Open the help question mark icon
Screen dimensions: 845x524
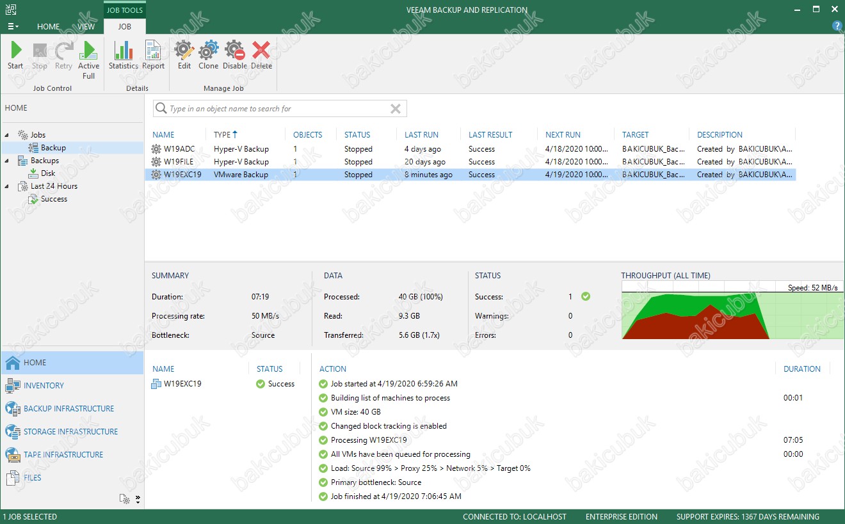(x=837, y=26)
